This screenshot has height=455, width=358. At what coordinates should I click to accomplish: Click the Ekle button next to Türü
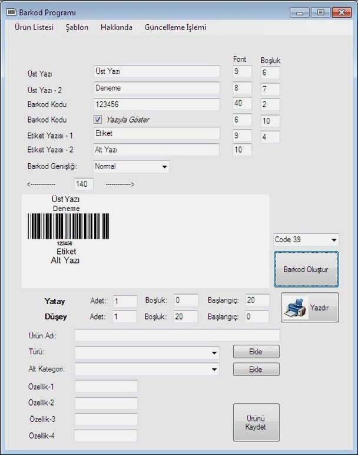click(256, 352)
